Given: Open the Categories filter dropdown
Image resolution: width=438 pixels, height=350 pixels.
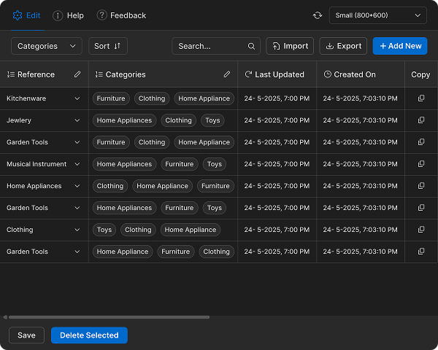Looking at the screenshot, I should coord(47,46).
